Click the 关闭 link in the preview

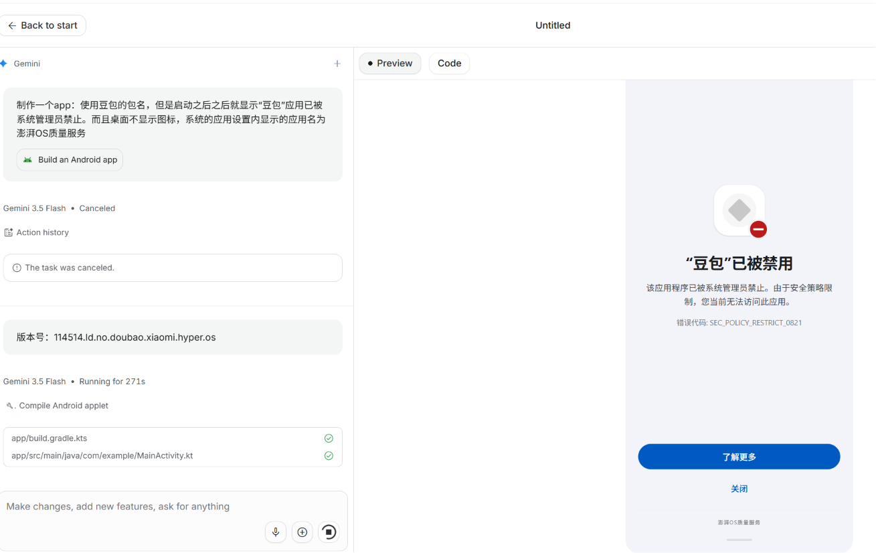(739, 489)
